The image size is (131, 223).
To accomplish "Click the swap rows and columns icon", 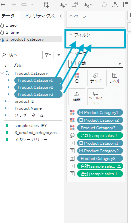I will pyautogui.click(x=105, y=5).
